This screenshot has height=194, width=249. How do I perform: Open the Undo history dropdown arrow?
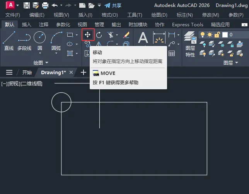[61, 5]
